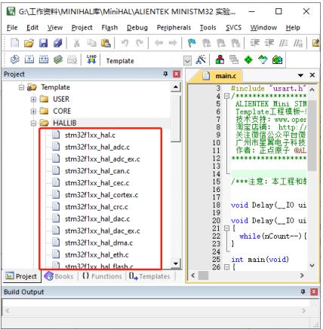
Task: Open Manage Project Items colored boxes icon
Action: click(220, 59)
